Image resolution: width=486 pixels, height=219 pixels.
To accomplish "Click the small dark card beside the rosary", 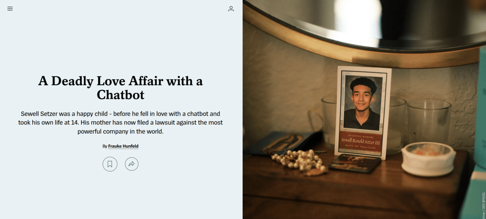I will 355,163.
